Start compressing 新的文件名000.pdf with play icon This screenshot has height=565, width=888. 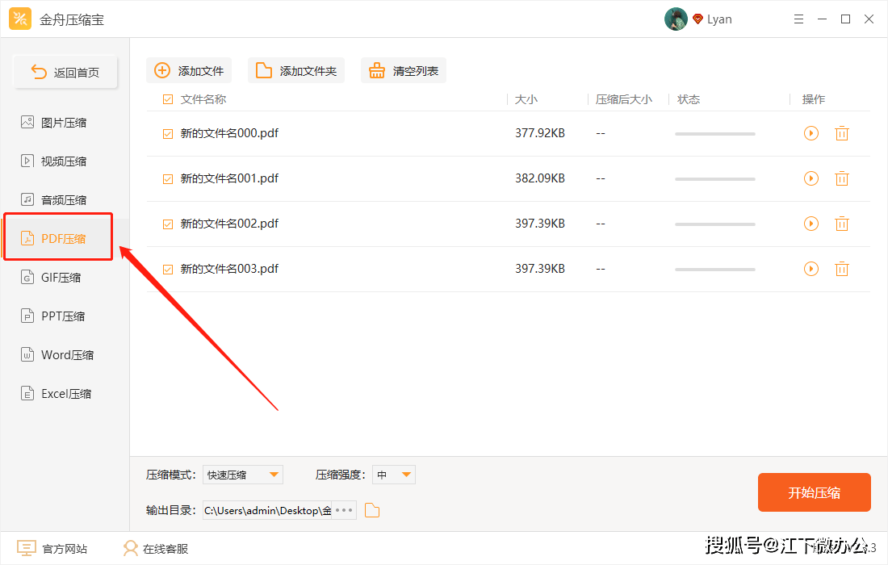811,134
